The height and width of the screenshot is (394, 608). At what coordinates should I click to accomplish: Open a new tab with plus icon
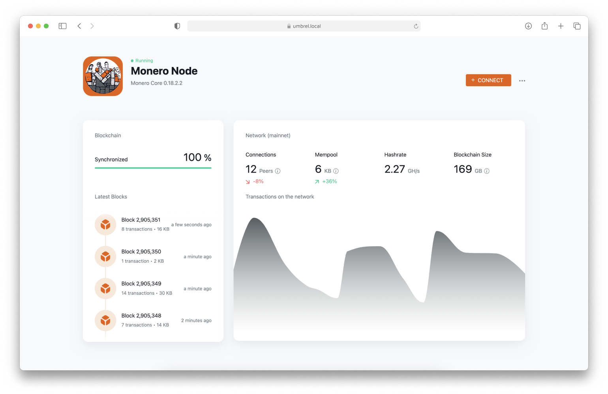[x=561, y=26]
